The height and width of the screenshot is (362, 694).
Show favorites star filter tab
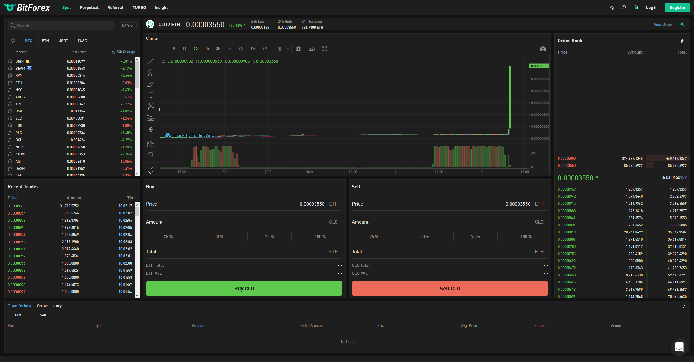pos(13,40)
